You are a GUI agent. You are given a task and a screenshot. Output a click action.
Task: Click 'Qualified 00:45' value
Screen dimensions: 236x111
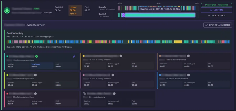coord(18,84)
